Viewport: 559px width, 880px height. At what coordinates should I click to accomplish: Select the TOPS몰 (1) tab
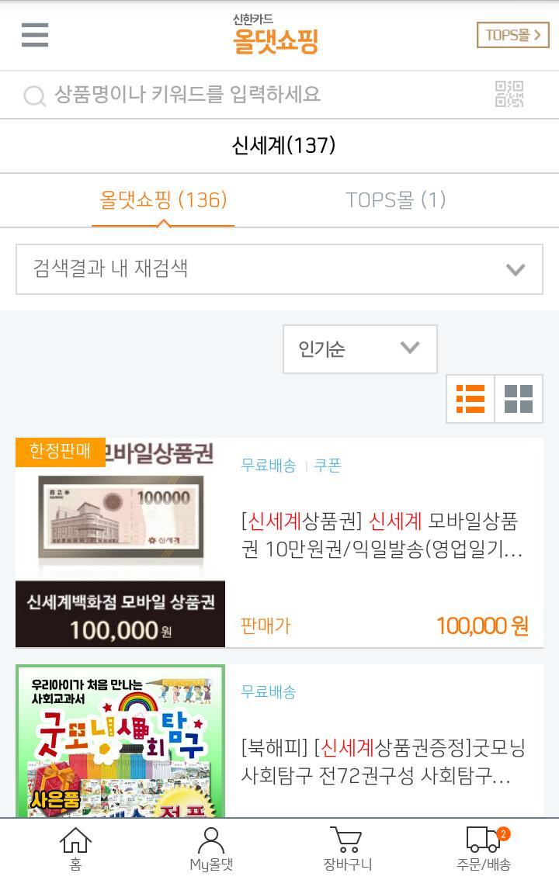tap(396, 199)
